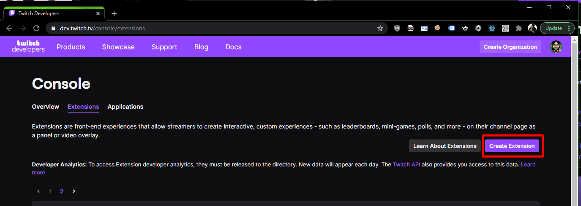Open a new browser tab
The width and height of the screenshot is (581, 206).
point(114,13)
